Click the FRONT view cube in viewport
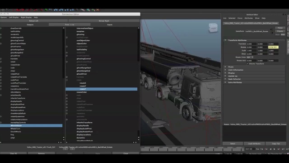Image resolution: width=289 pixels, height=163 pixels. 213,28
